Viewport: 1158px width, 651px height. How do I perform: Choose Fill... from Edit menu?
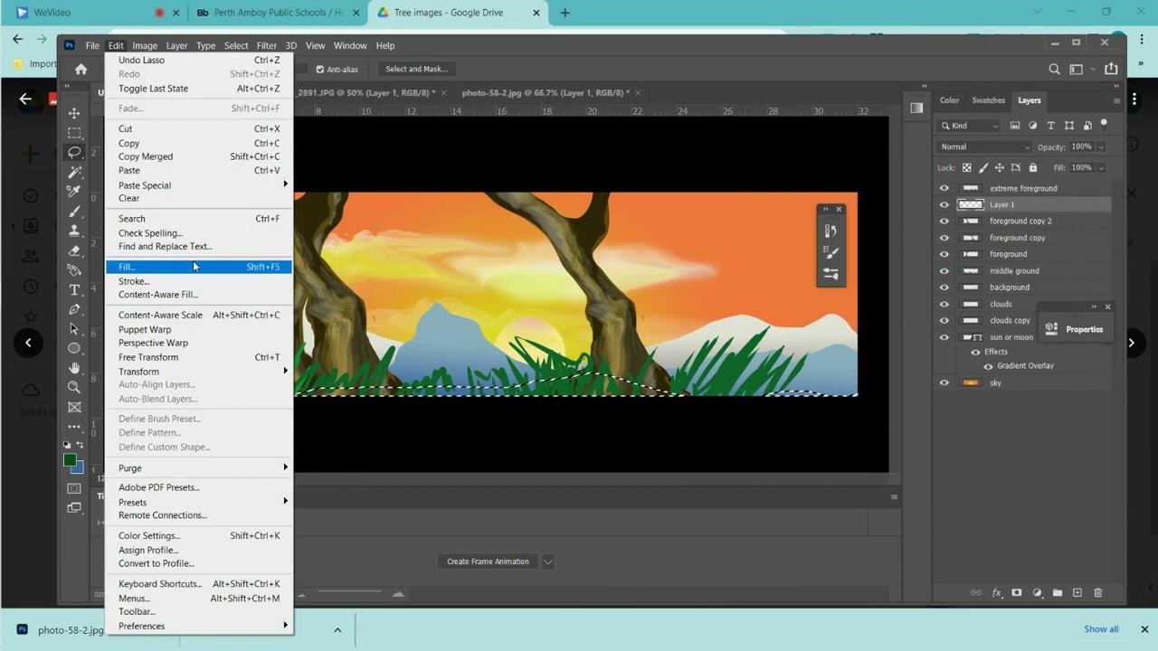click(x=199, y=267)
